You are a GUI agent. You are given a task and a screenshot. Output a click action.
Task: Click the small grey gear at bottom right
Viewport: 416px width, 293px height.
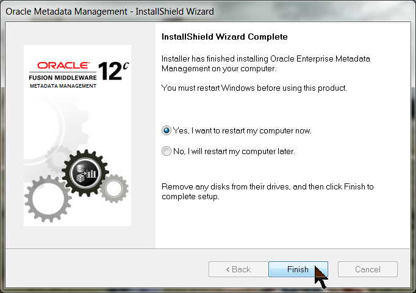pos(113,188)
